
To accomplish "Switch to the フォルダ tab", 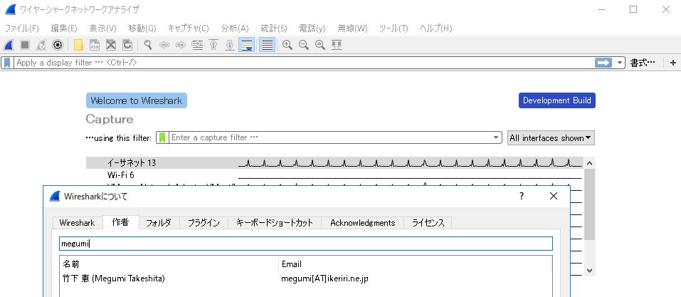I will 159,223.
